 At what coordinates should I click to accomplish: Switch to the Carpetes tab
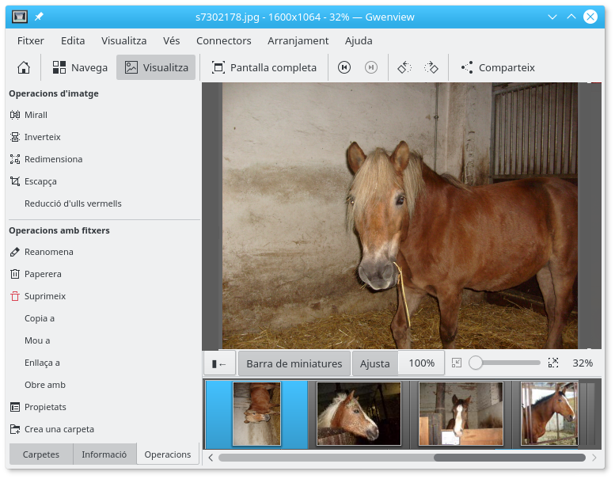pos(41,454)
